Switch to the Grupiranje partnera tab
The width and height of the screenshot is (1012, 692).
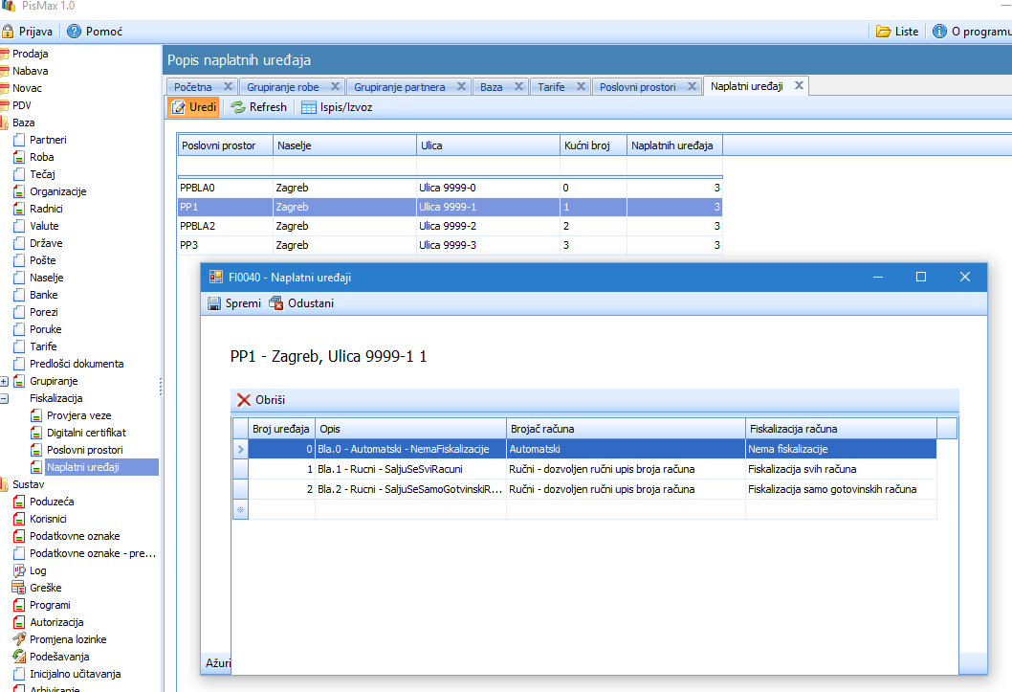(x=400, y=87)
